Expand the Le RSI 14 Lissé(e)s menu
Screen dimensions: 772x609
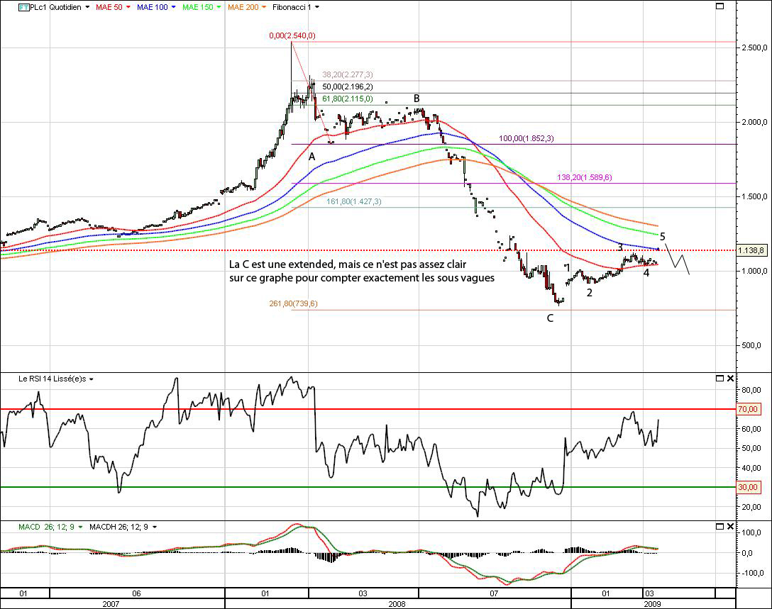[92, 379]
